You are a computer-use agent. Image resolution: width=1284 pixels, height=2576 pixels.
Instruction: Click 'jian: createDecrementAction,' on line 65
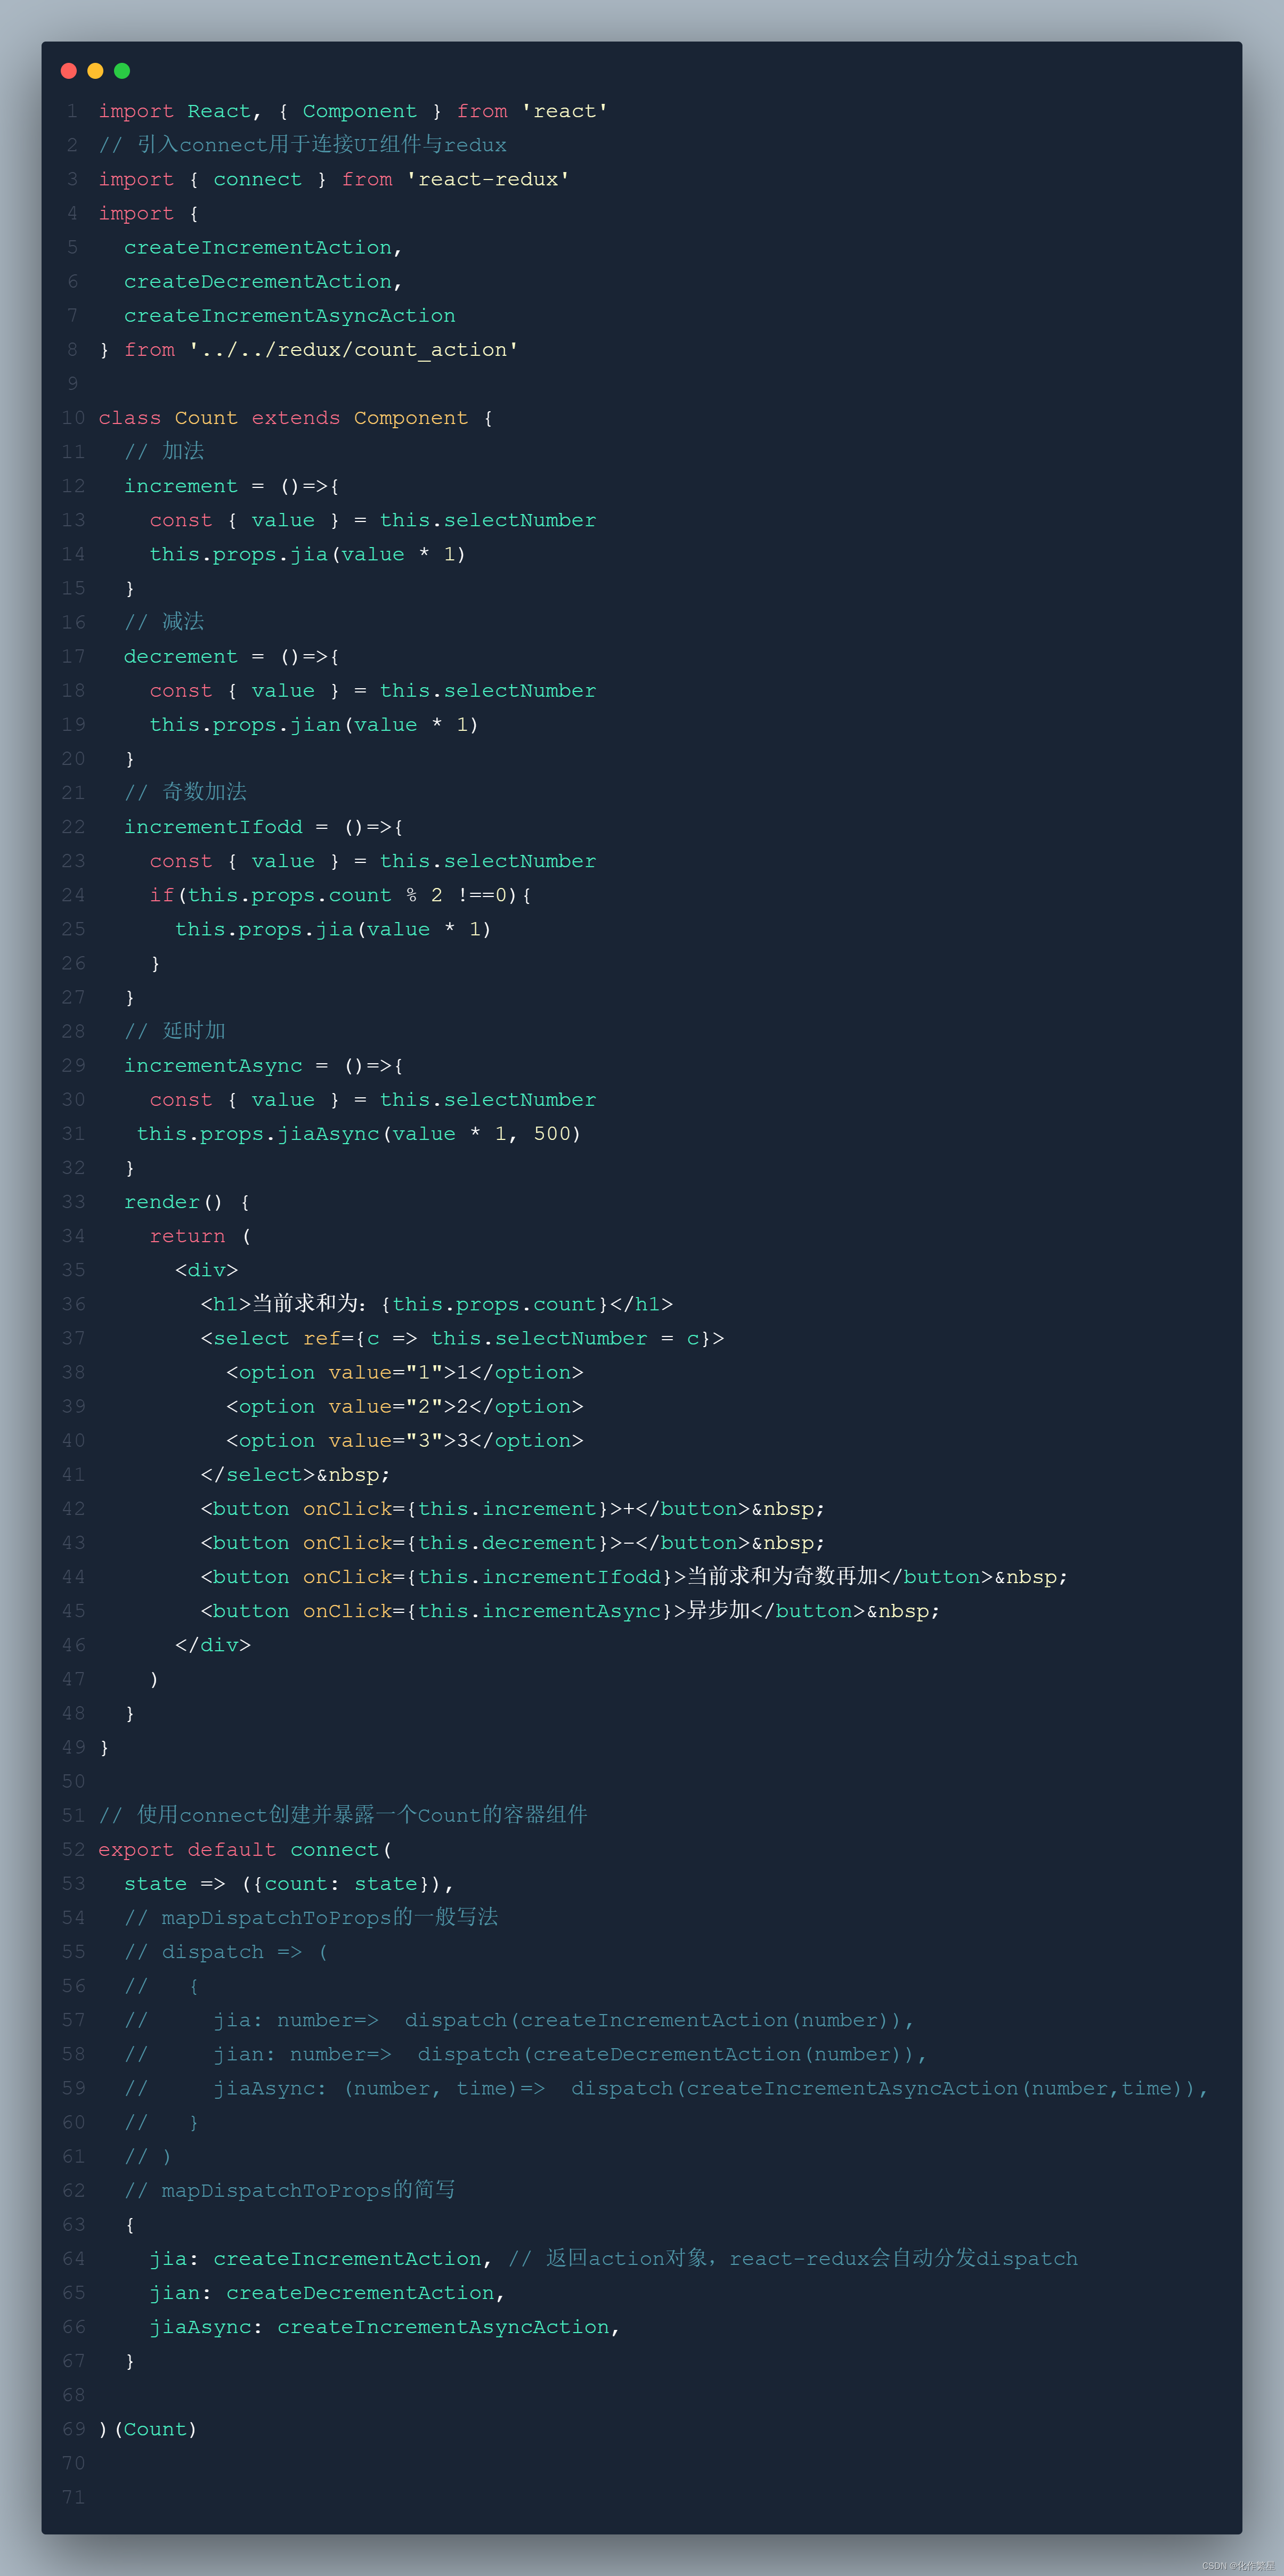coord(327,2293)
